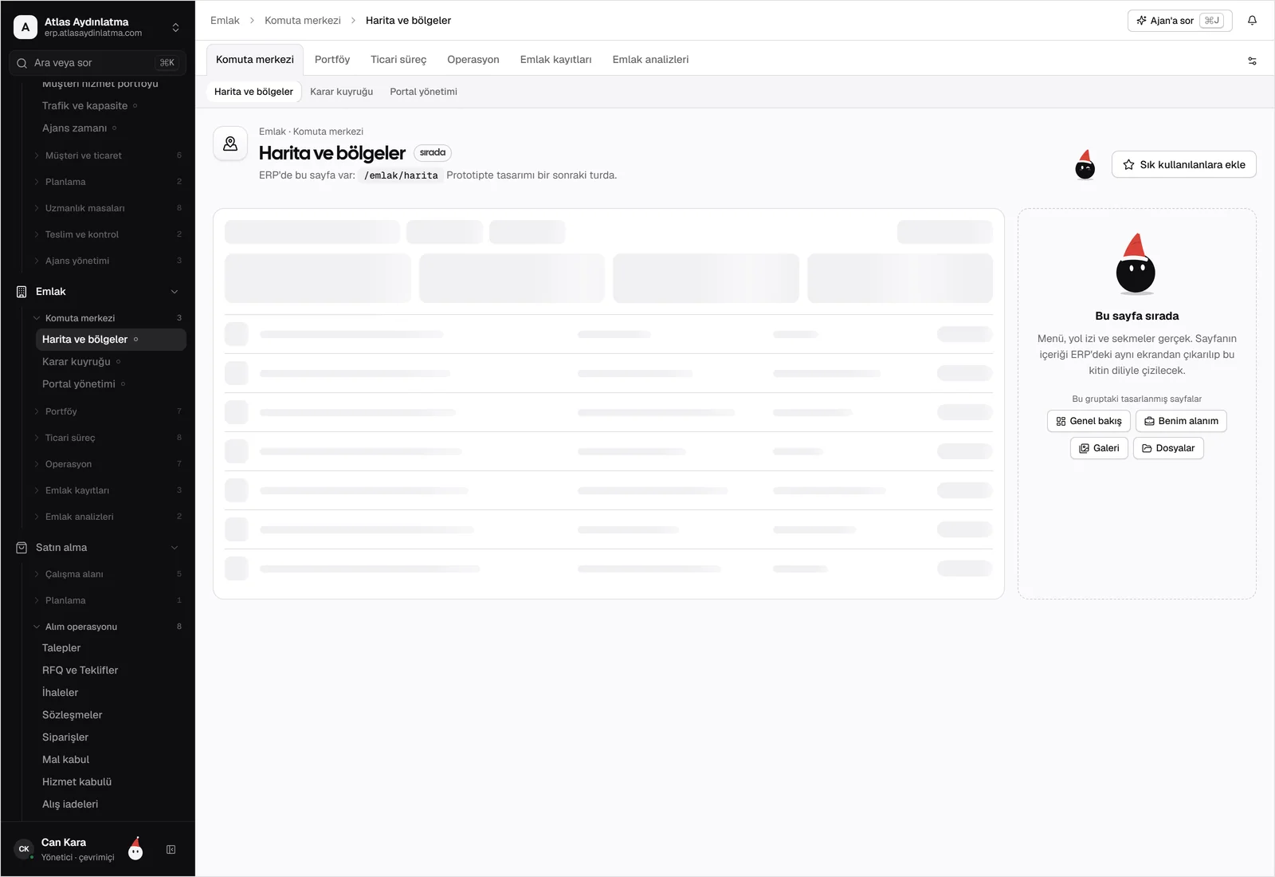The image size is (1275, 877).
Task: Click the large mascot in the queue panel
Action: (1136, 264)
